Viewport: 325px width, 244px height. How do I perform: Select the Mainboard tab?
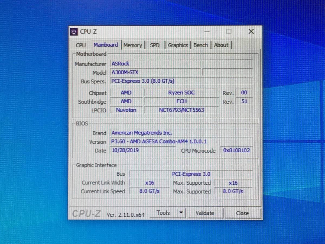click(106, 45)
